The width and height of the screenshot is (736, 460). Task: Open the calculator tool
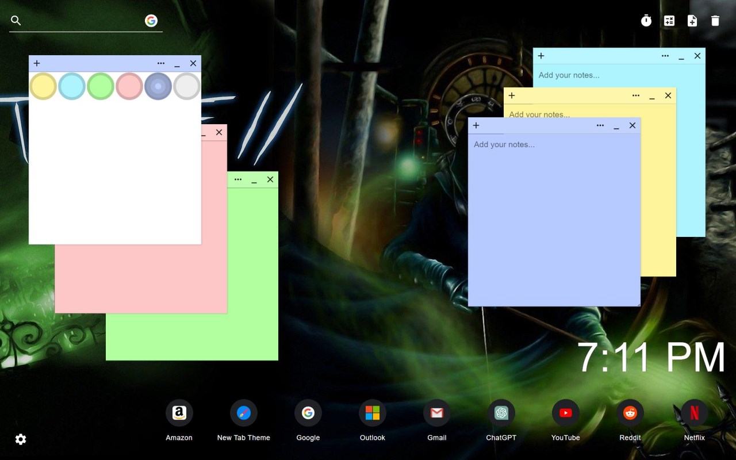(669, 21)
